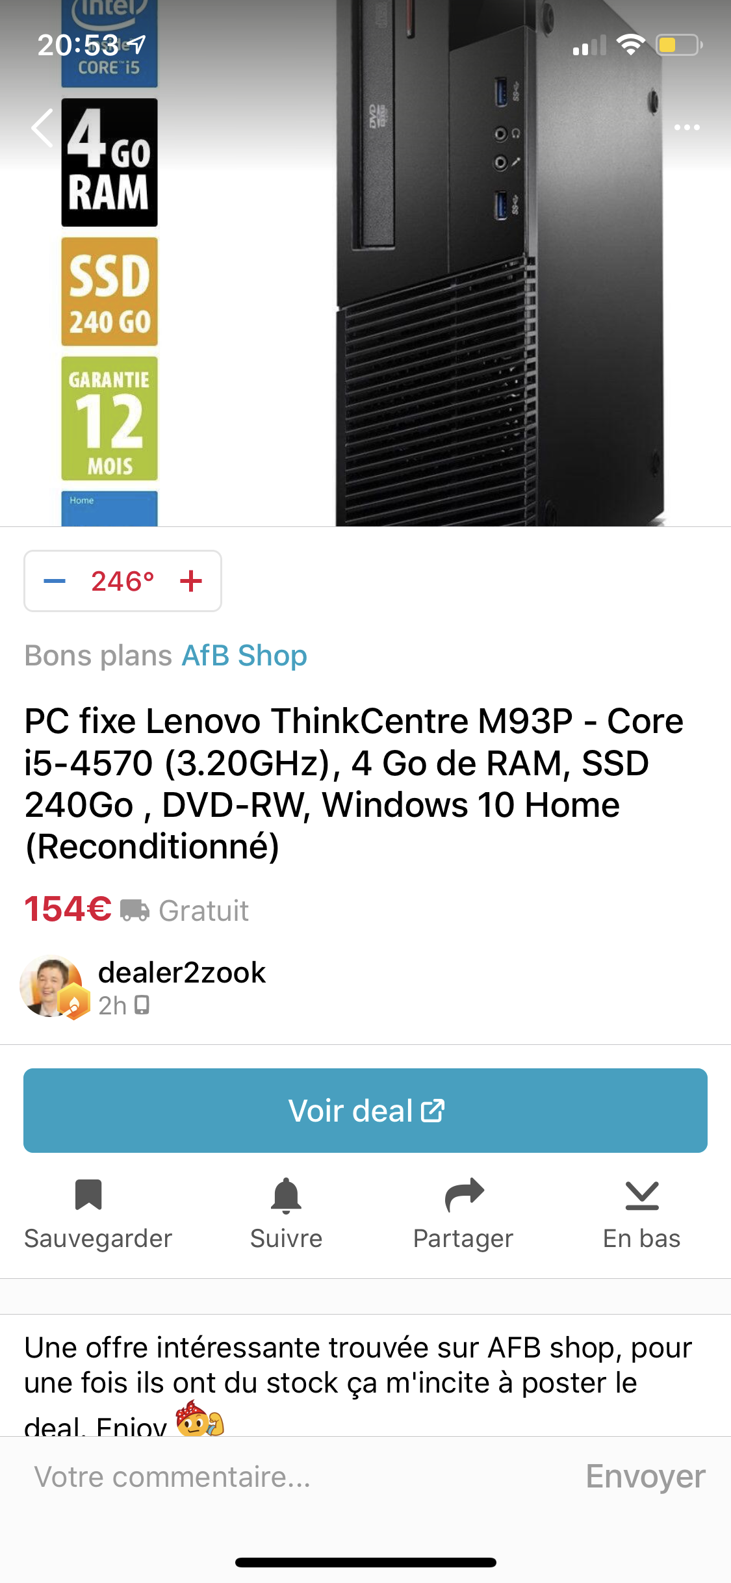Screen dimensions: 731x1583
Task: Jump to bottom with En bas icon
Action: [642, 1194]
